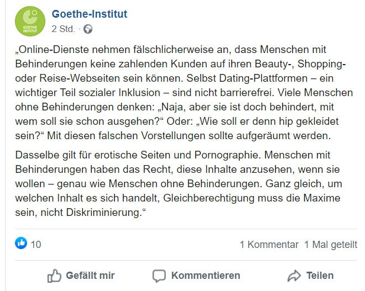Click the share arrow icon
Screen dimensions: 365x291
[x=294, y=275]
